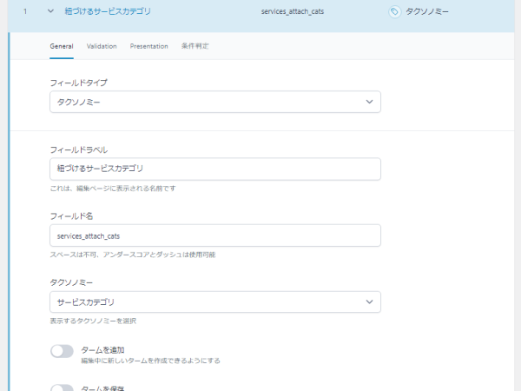Viewport: 521px width, 391px height.
Task: Collapse the field row with the chevron
Action: pos(50,12)
